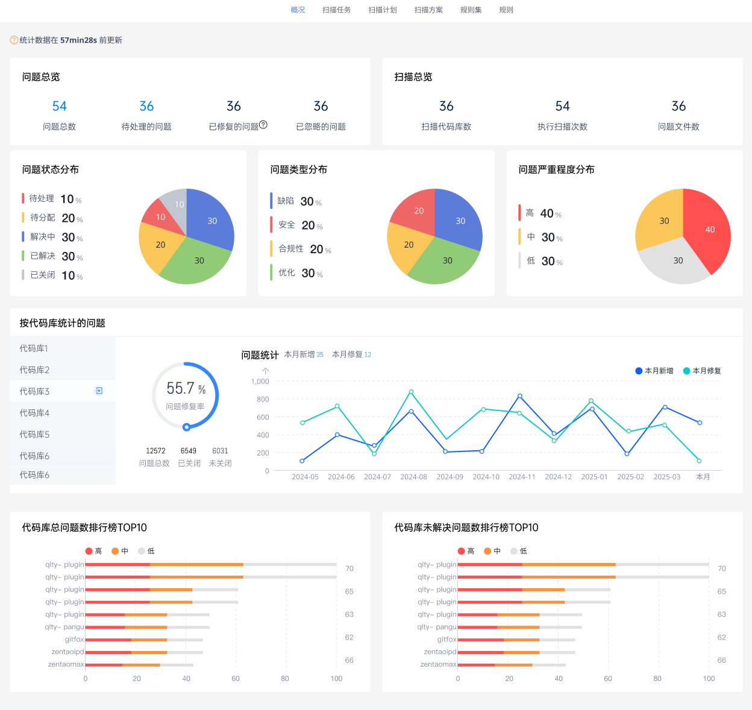Select 代码库5 in the repository list
Screen dimensions: 752x710
click(x=63, y=435)
